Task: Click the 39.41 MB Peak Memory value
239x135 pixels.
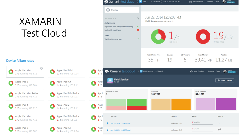Action: tap(203, 60)
